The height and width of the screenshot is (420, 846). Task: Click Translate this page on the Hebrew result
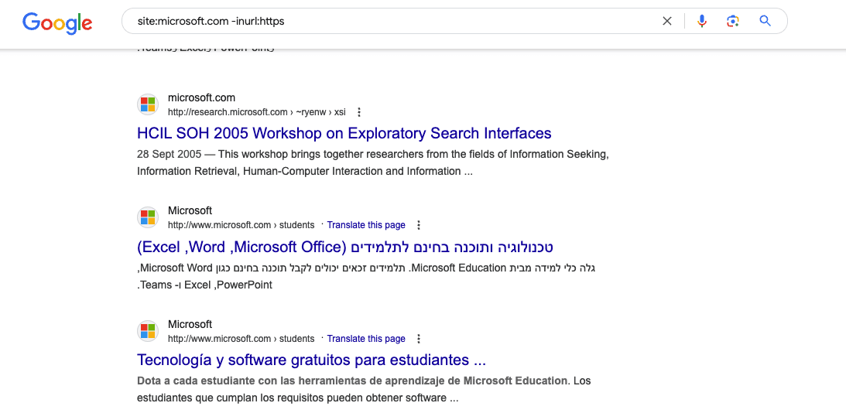tap(366, 225)
